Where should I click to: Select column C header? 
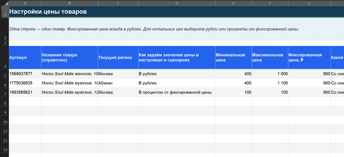118,3
